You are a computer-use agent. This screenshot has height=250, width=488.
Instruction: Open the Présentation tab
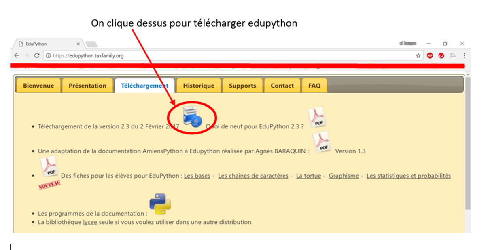coord(87,86)
